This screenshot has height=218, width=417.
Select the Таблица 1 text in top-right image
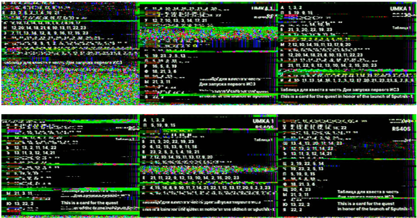(x=402, y=28)
